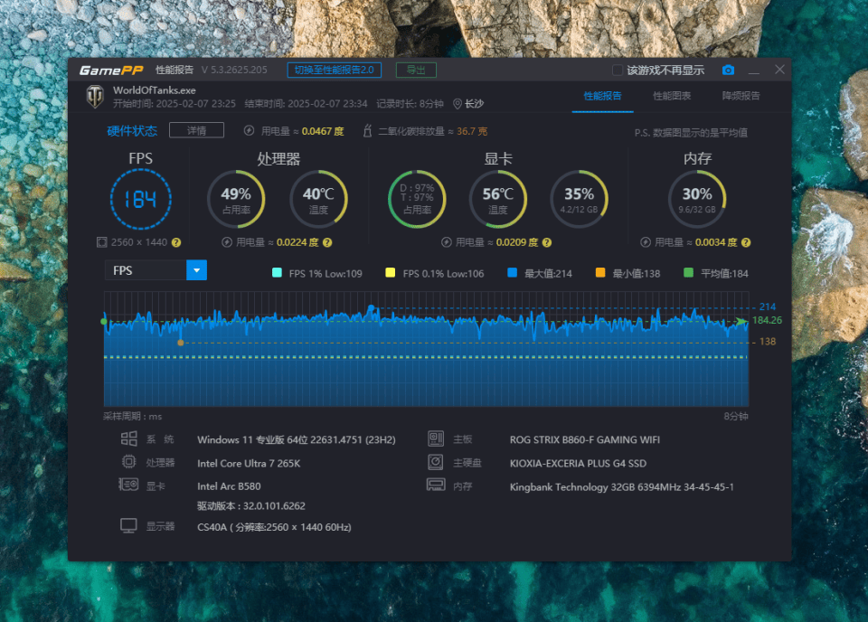
Task: Click the green 导出 export button
Action: coord(416,70)
